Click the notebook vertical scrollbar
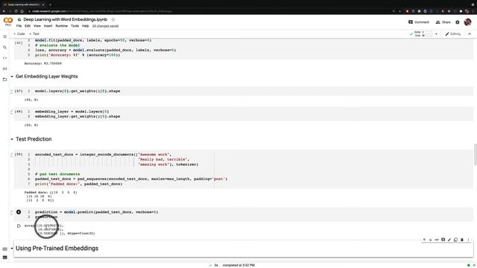477x268 pixels. pos(475,155)
